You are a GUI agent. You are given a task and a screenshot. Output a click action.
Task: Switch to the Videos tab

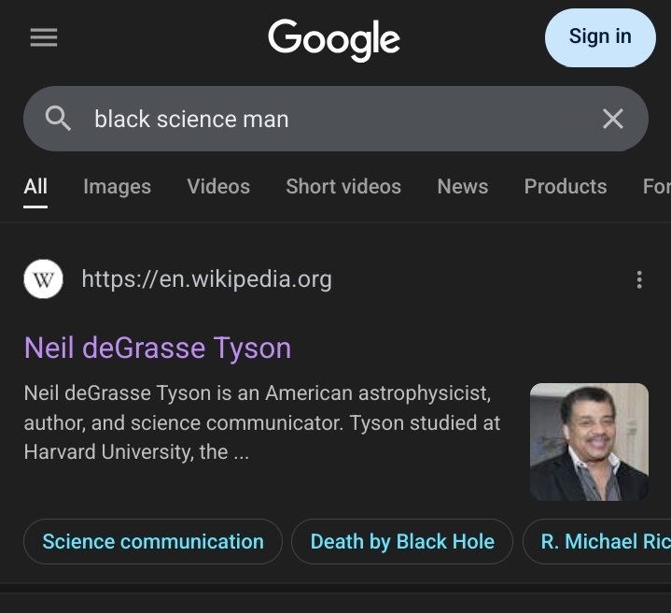(x=218, y=187)
